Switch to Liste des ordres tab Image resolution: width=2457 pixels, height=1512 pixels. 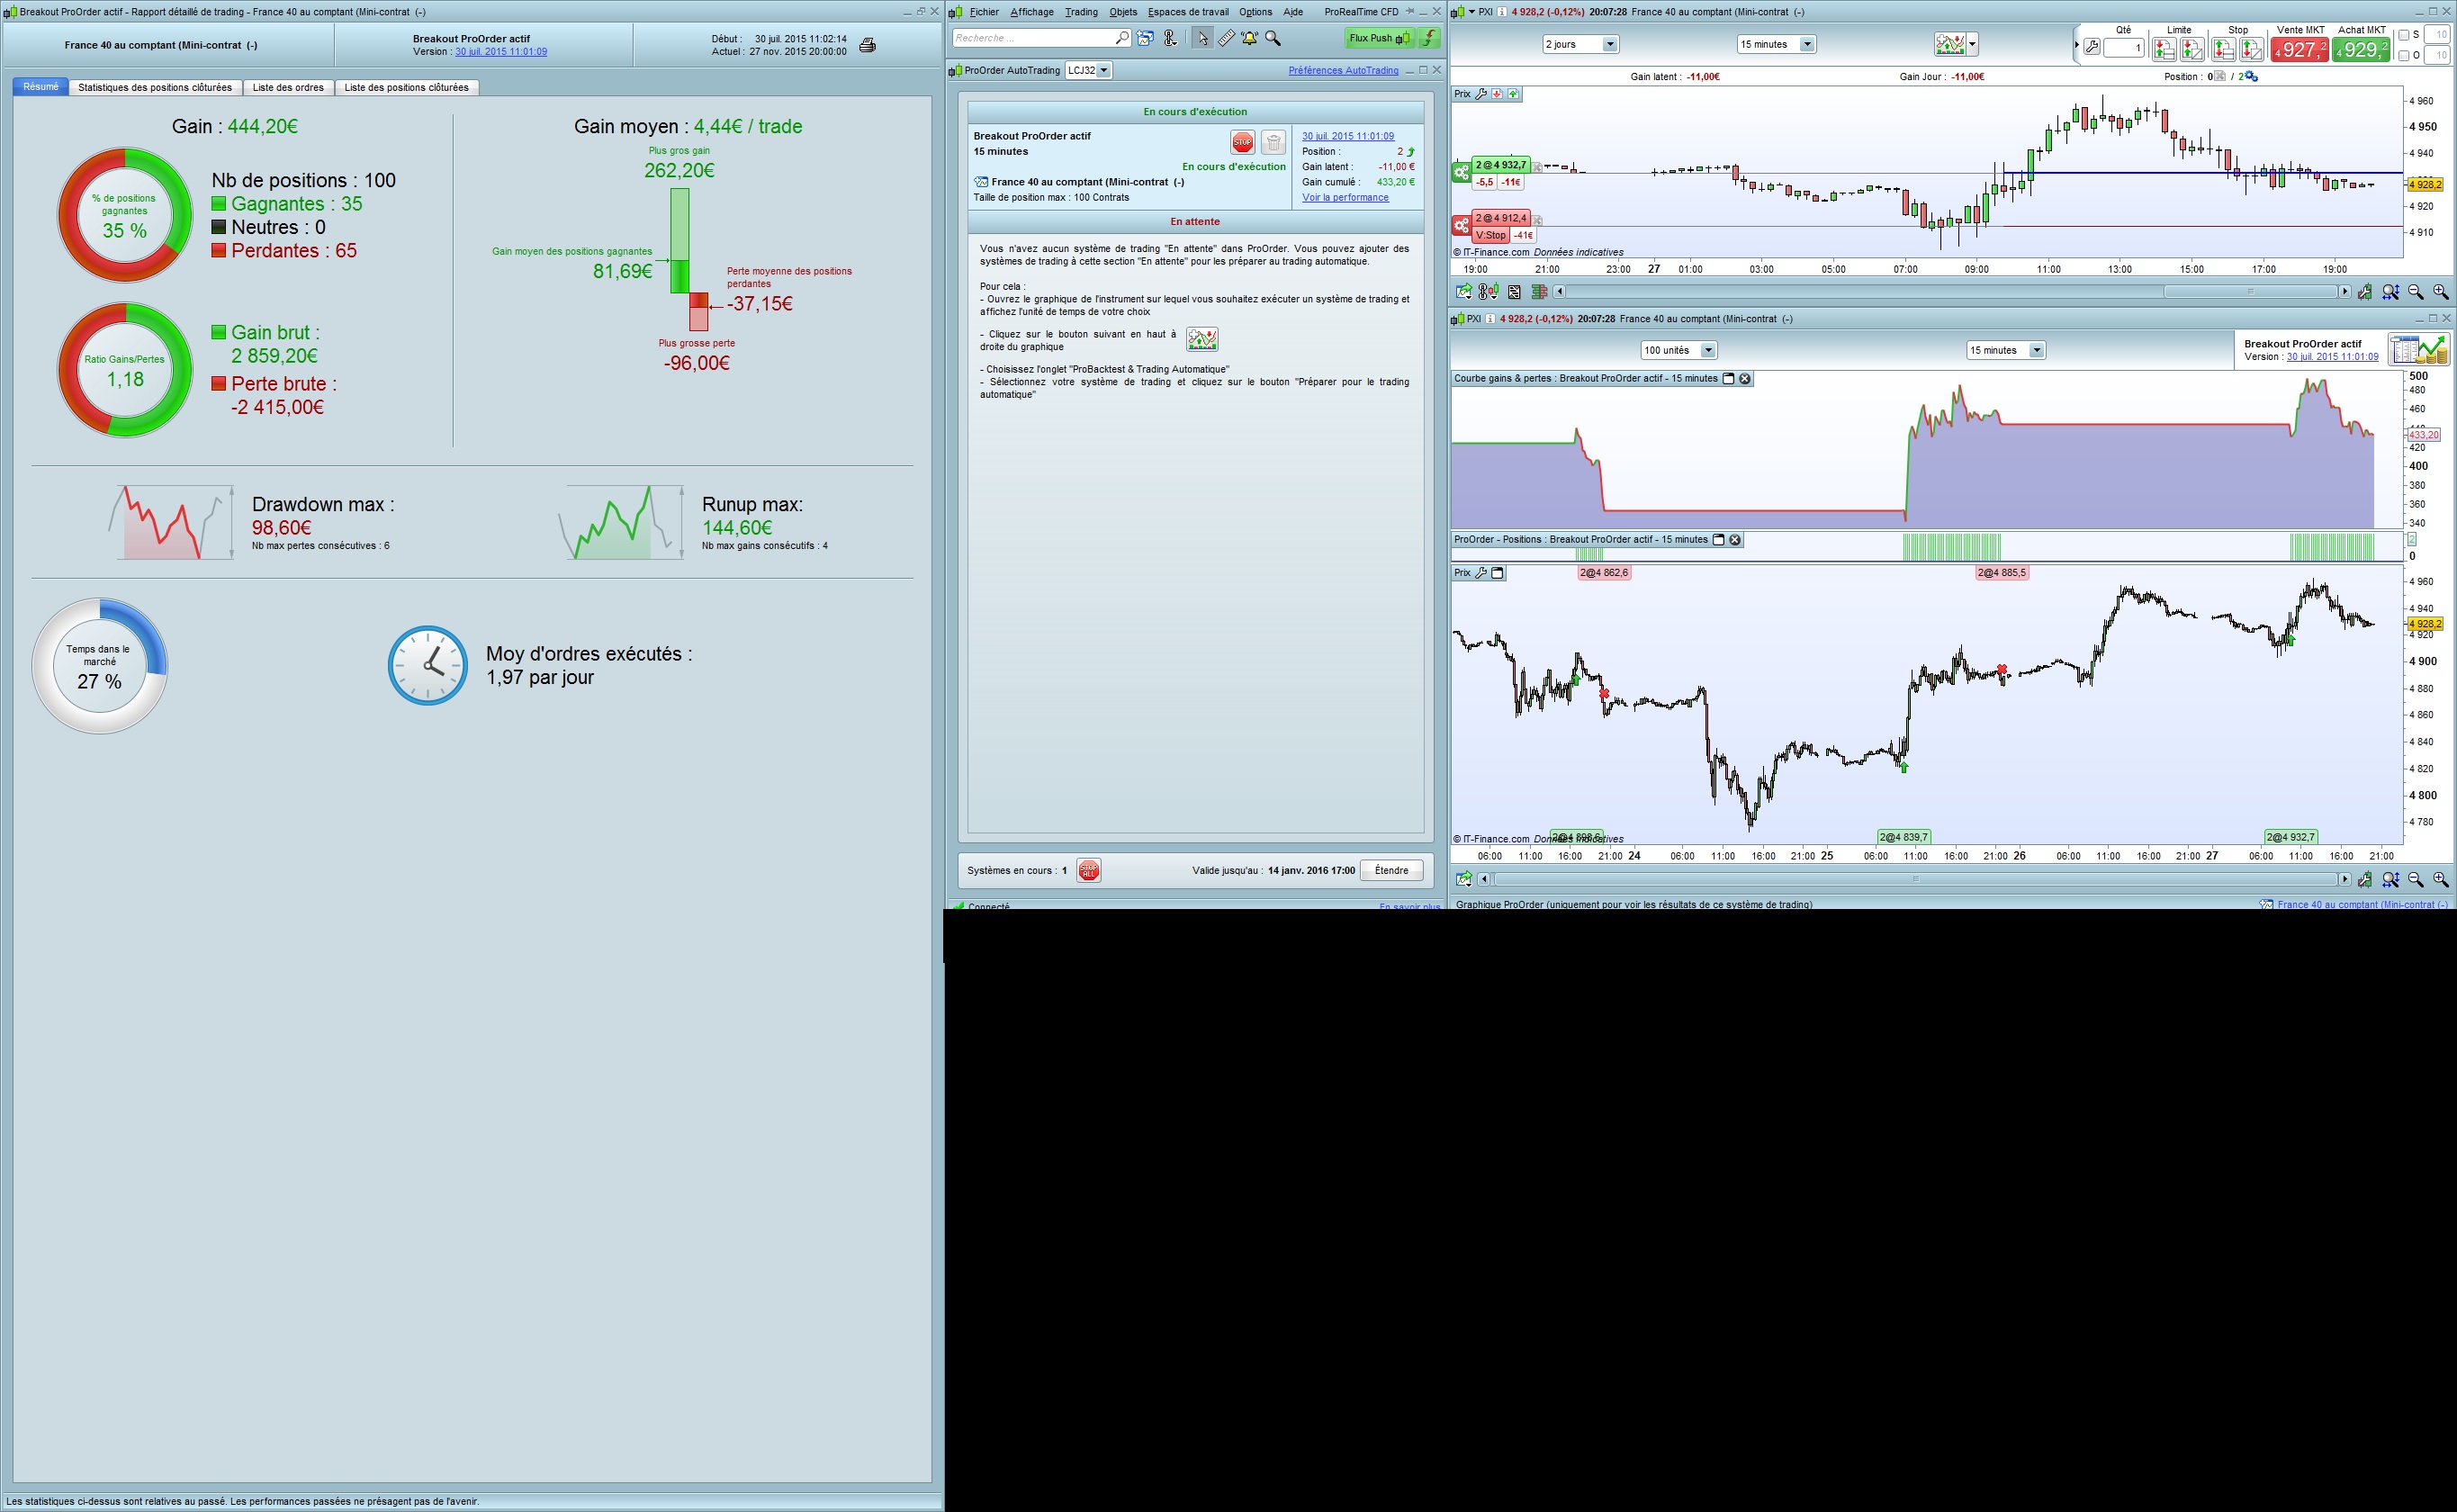(x=288, y=88)
